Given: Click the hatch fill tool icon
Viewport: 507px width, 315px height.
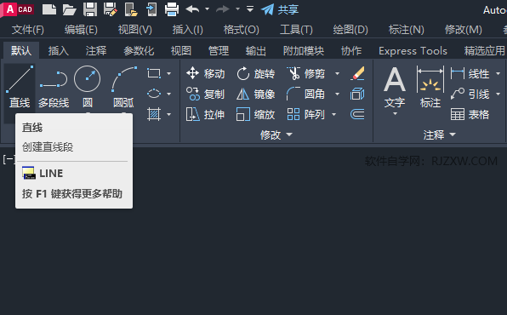Looking at the screenshot, I should (154, 114).
